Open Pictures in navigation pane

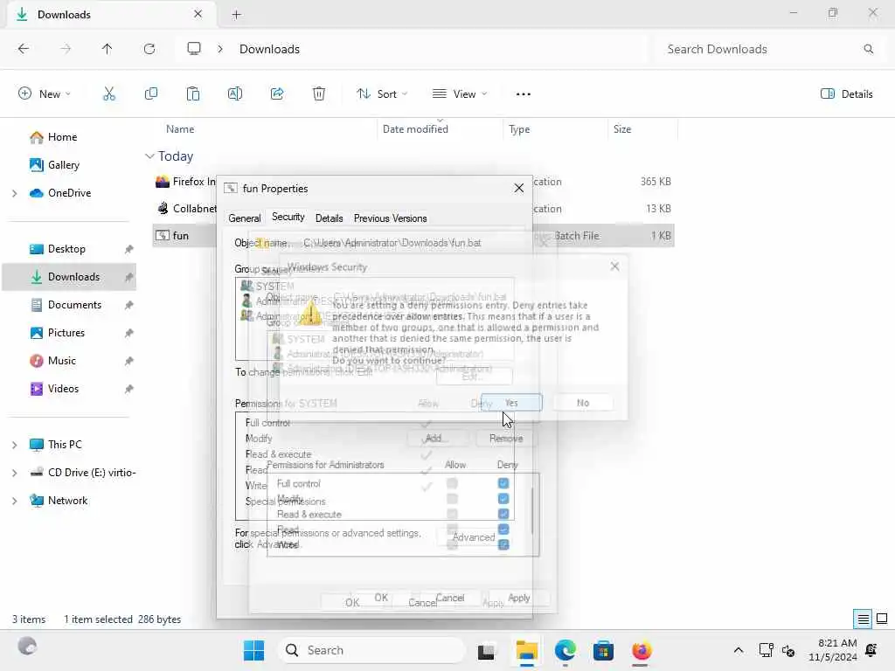(x=66, y=333)
